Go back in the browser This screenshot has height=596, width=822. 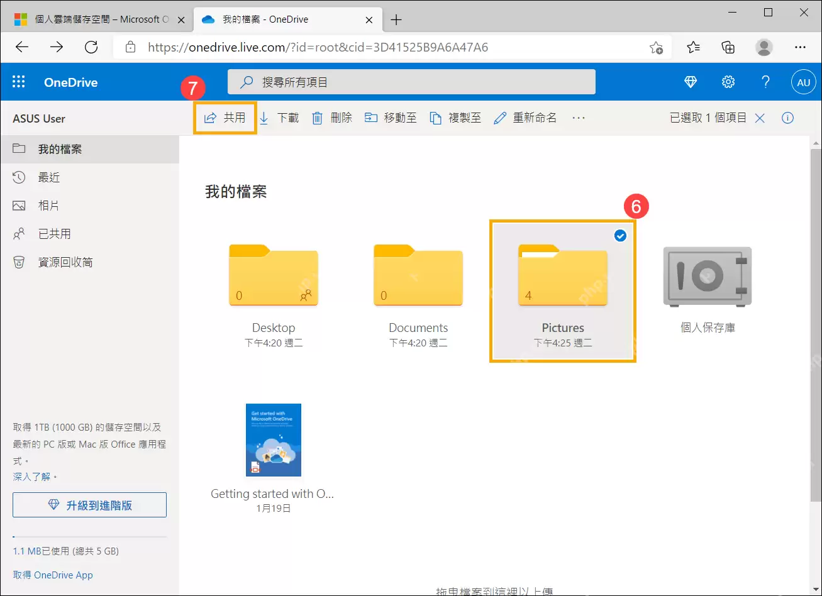click(22, 47)
